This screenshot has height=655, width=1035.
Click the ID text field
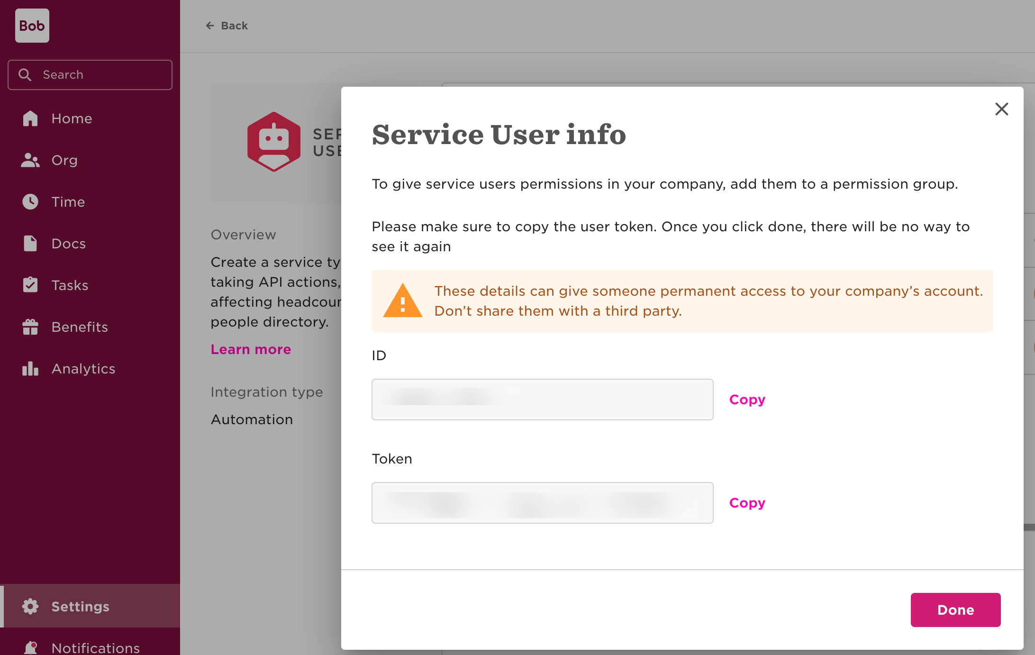(x=542, y=400)
